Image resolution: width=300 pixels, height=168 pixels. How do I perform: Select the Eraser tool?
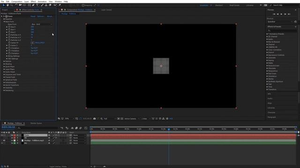[50, 5]
